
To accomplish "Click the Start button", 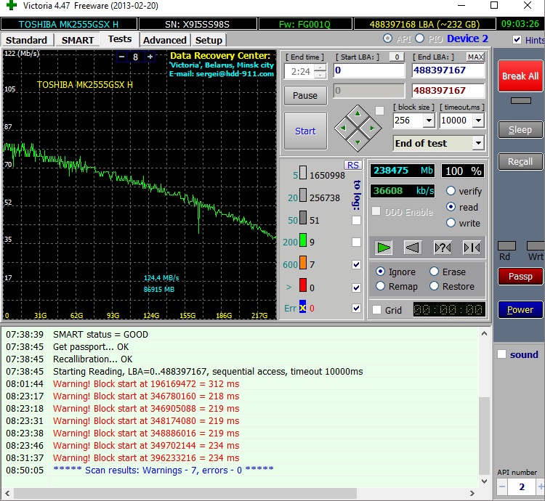I will (x=305, y=131).
